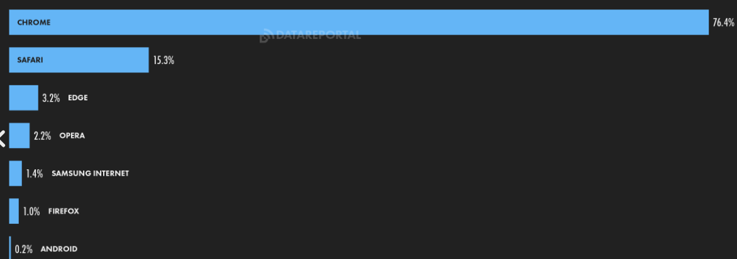Click the OPERA label

click(72, 135)
